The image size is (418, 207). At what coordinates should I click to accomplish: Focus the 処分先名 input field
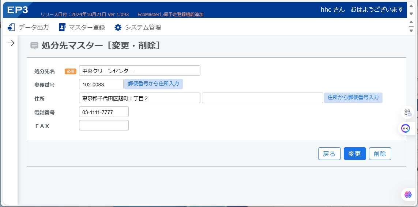coord(140,71)
